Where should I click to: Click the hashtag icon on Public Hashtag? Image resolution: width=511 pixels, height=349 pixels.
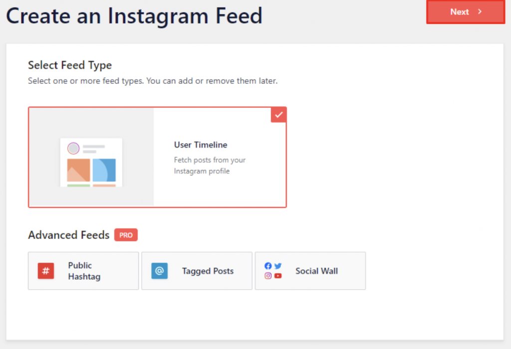click(x=45, y=271)
